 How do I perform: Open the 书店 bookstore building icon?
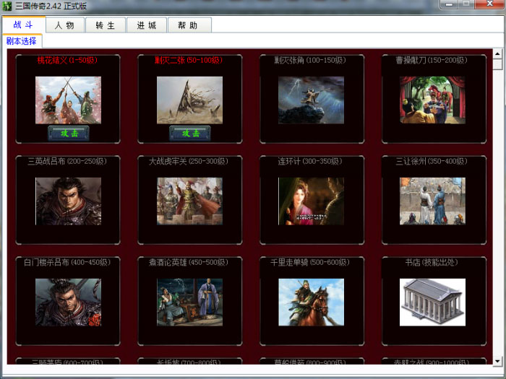432,302
